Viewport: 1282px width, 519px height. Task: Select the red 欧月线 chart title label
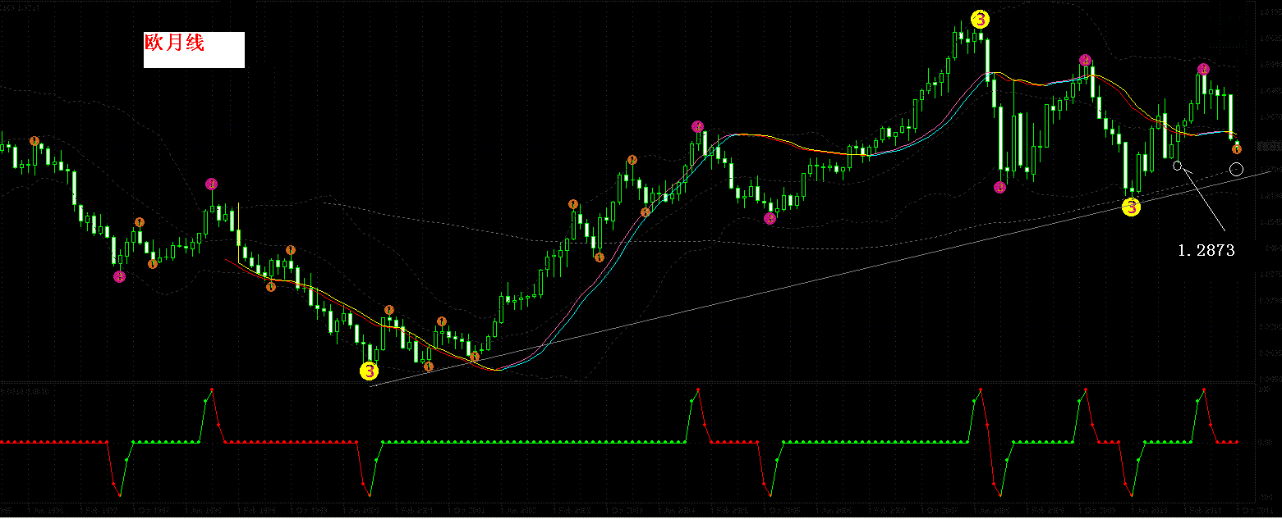coord(174,43)
